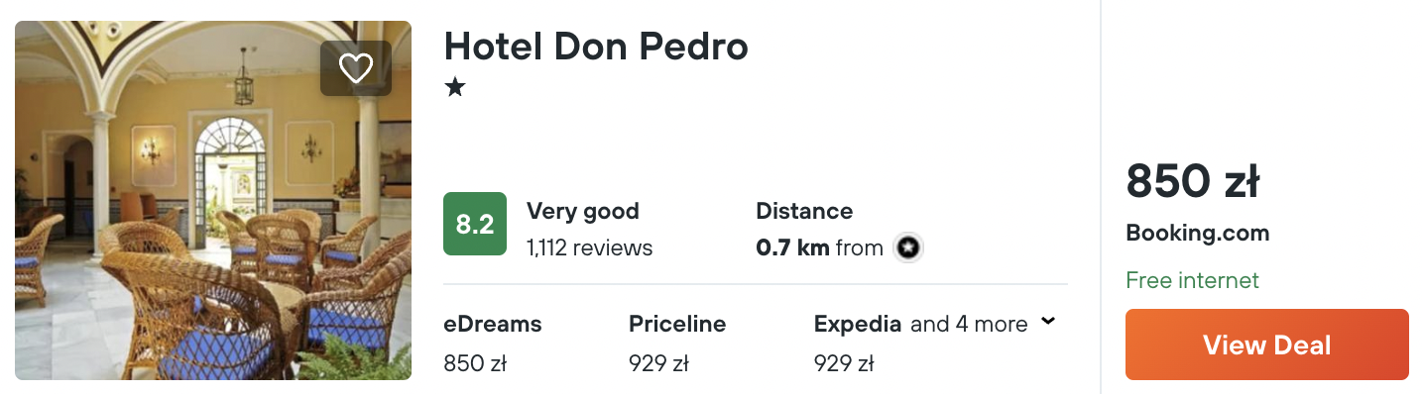Open the 'and 4 more' providers list
The height and width of the screenshot is (394, 1422).
tap(969, 324)
